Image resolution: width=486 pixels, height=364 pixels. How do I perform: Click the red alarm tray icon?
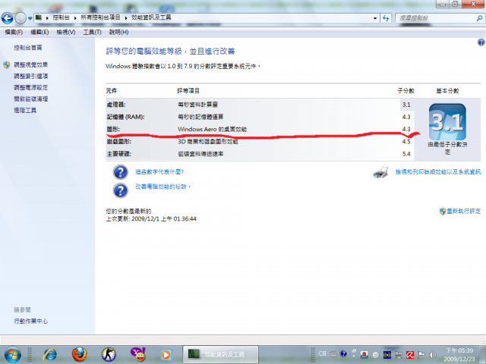pyautogui.click(x=364, y=355)
